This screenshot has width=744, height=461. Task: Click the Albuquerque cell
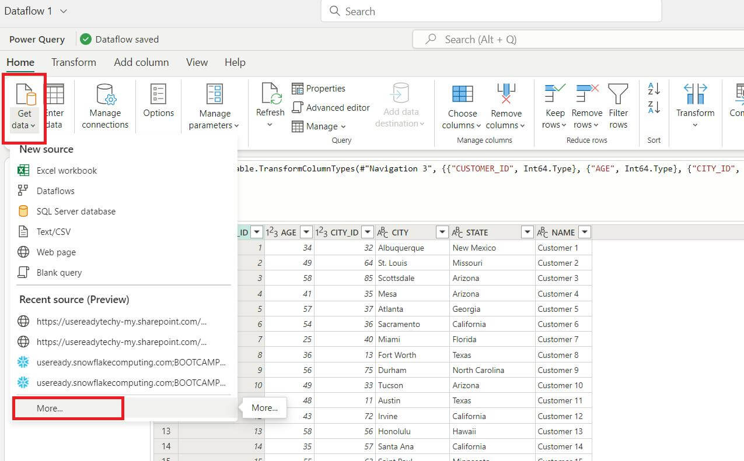413,248
